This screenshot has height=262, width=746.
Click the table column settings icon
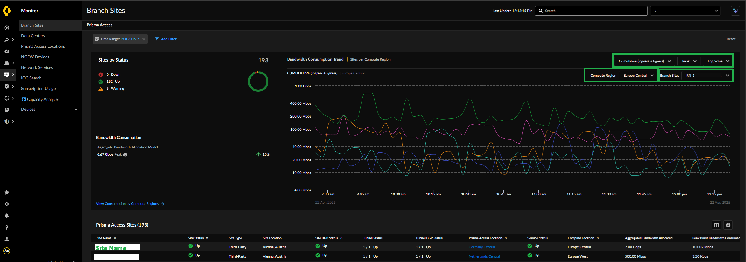click(x=716, y=225)
